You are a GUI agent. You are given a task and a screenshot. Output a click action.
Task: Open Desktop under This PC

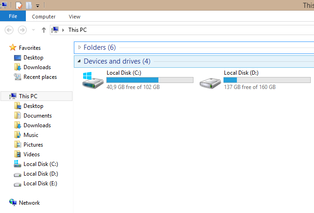(x=33, y=106)
